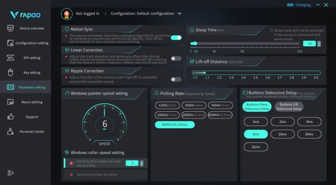Select the mouse-shaped Key setting icon

point(10,73)
